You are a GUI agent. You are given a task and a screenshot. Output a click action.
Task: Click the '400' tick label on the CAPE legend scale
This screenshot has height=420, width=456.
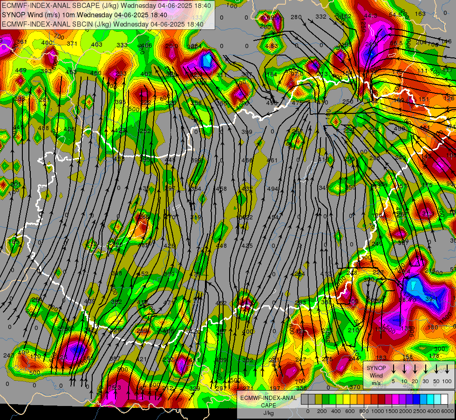click(x=336, y=411)
